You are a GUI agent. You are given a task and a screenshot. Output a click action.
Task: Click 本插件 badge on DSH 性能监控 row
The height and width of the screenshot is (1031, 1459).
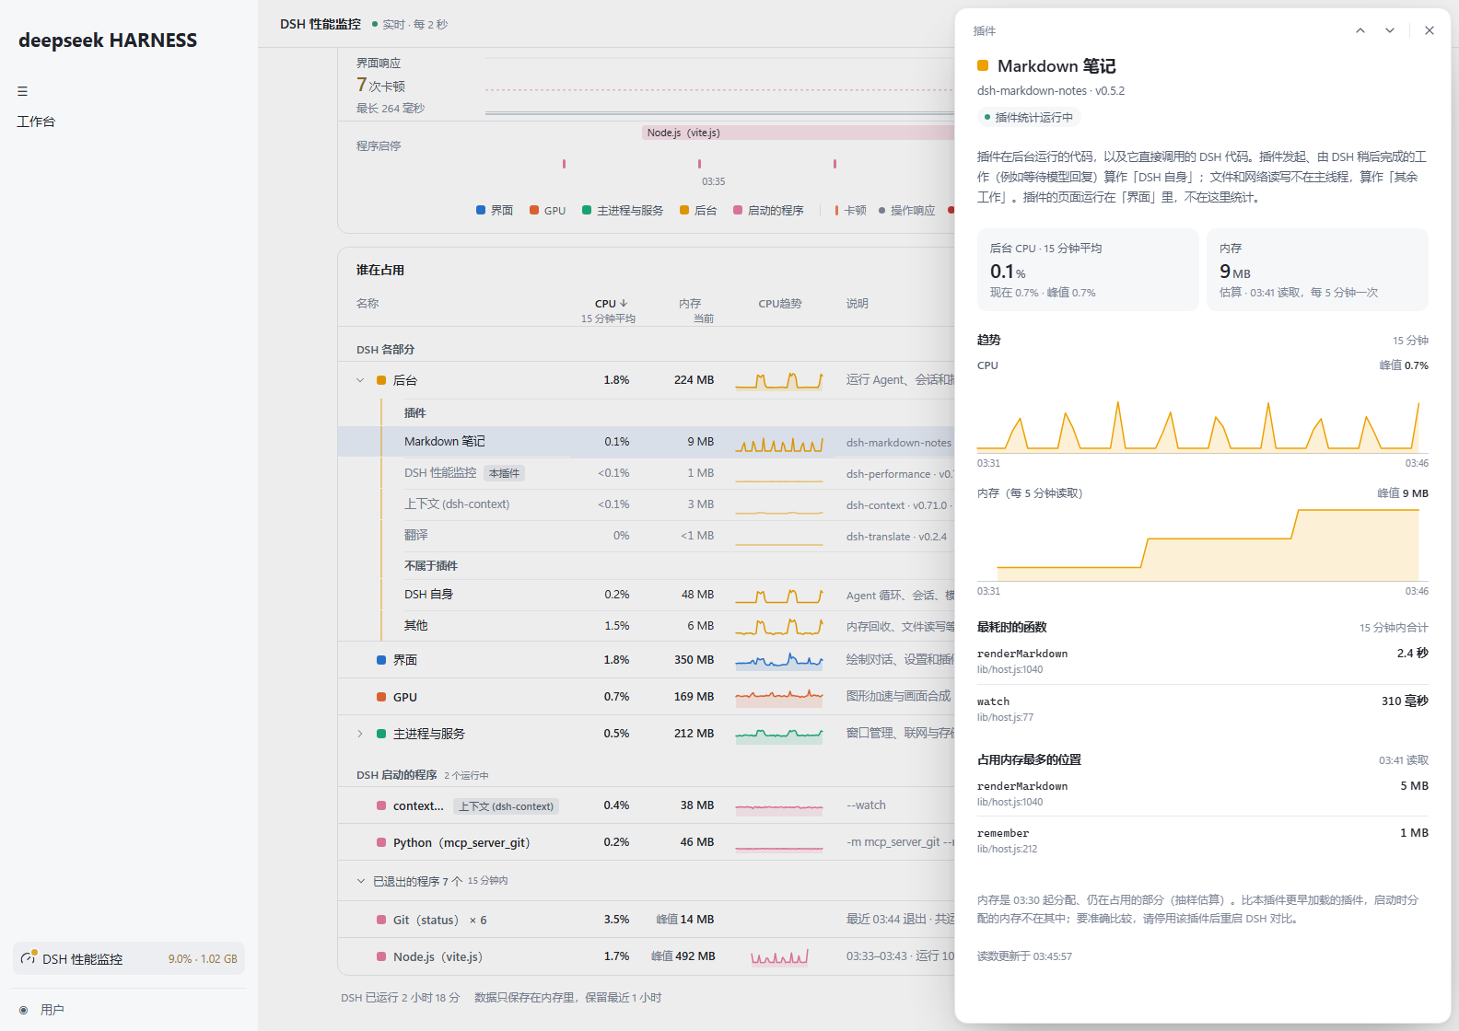point(504,473)
